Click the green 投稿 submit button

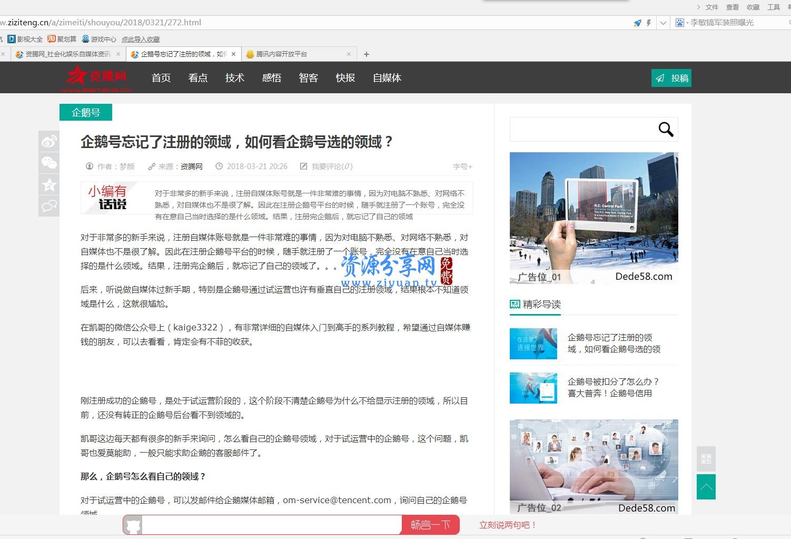(x=671, y=78)
